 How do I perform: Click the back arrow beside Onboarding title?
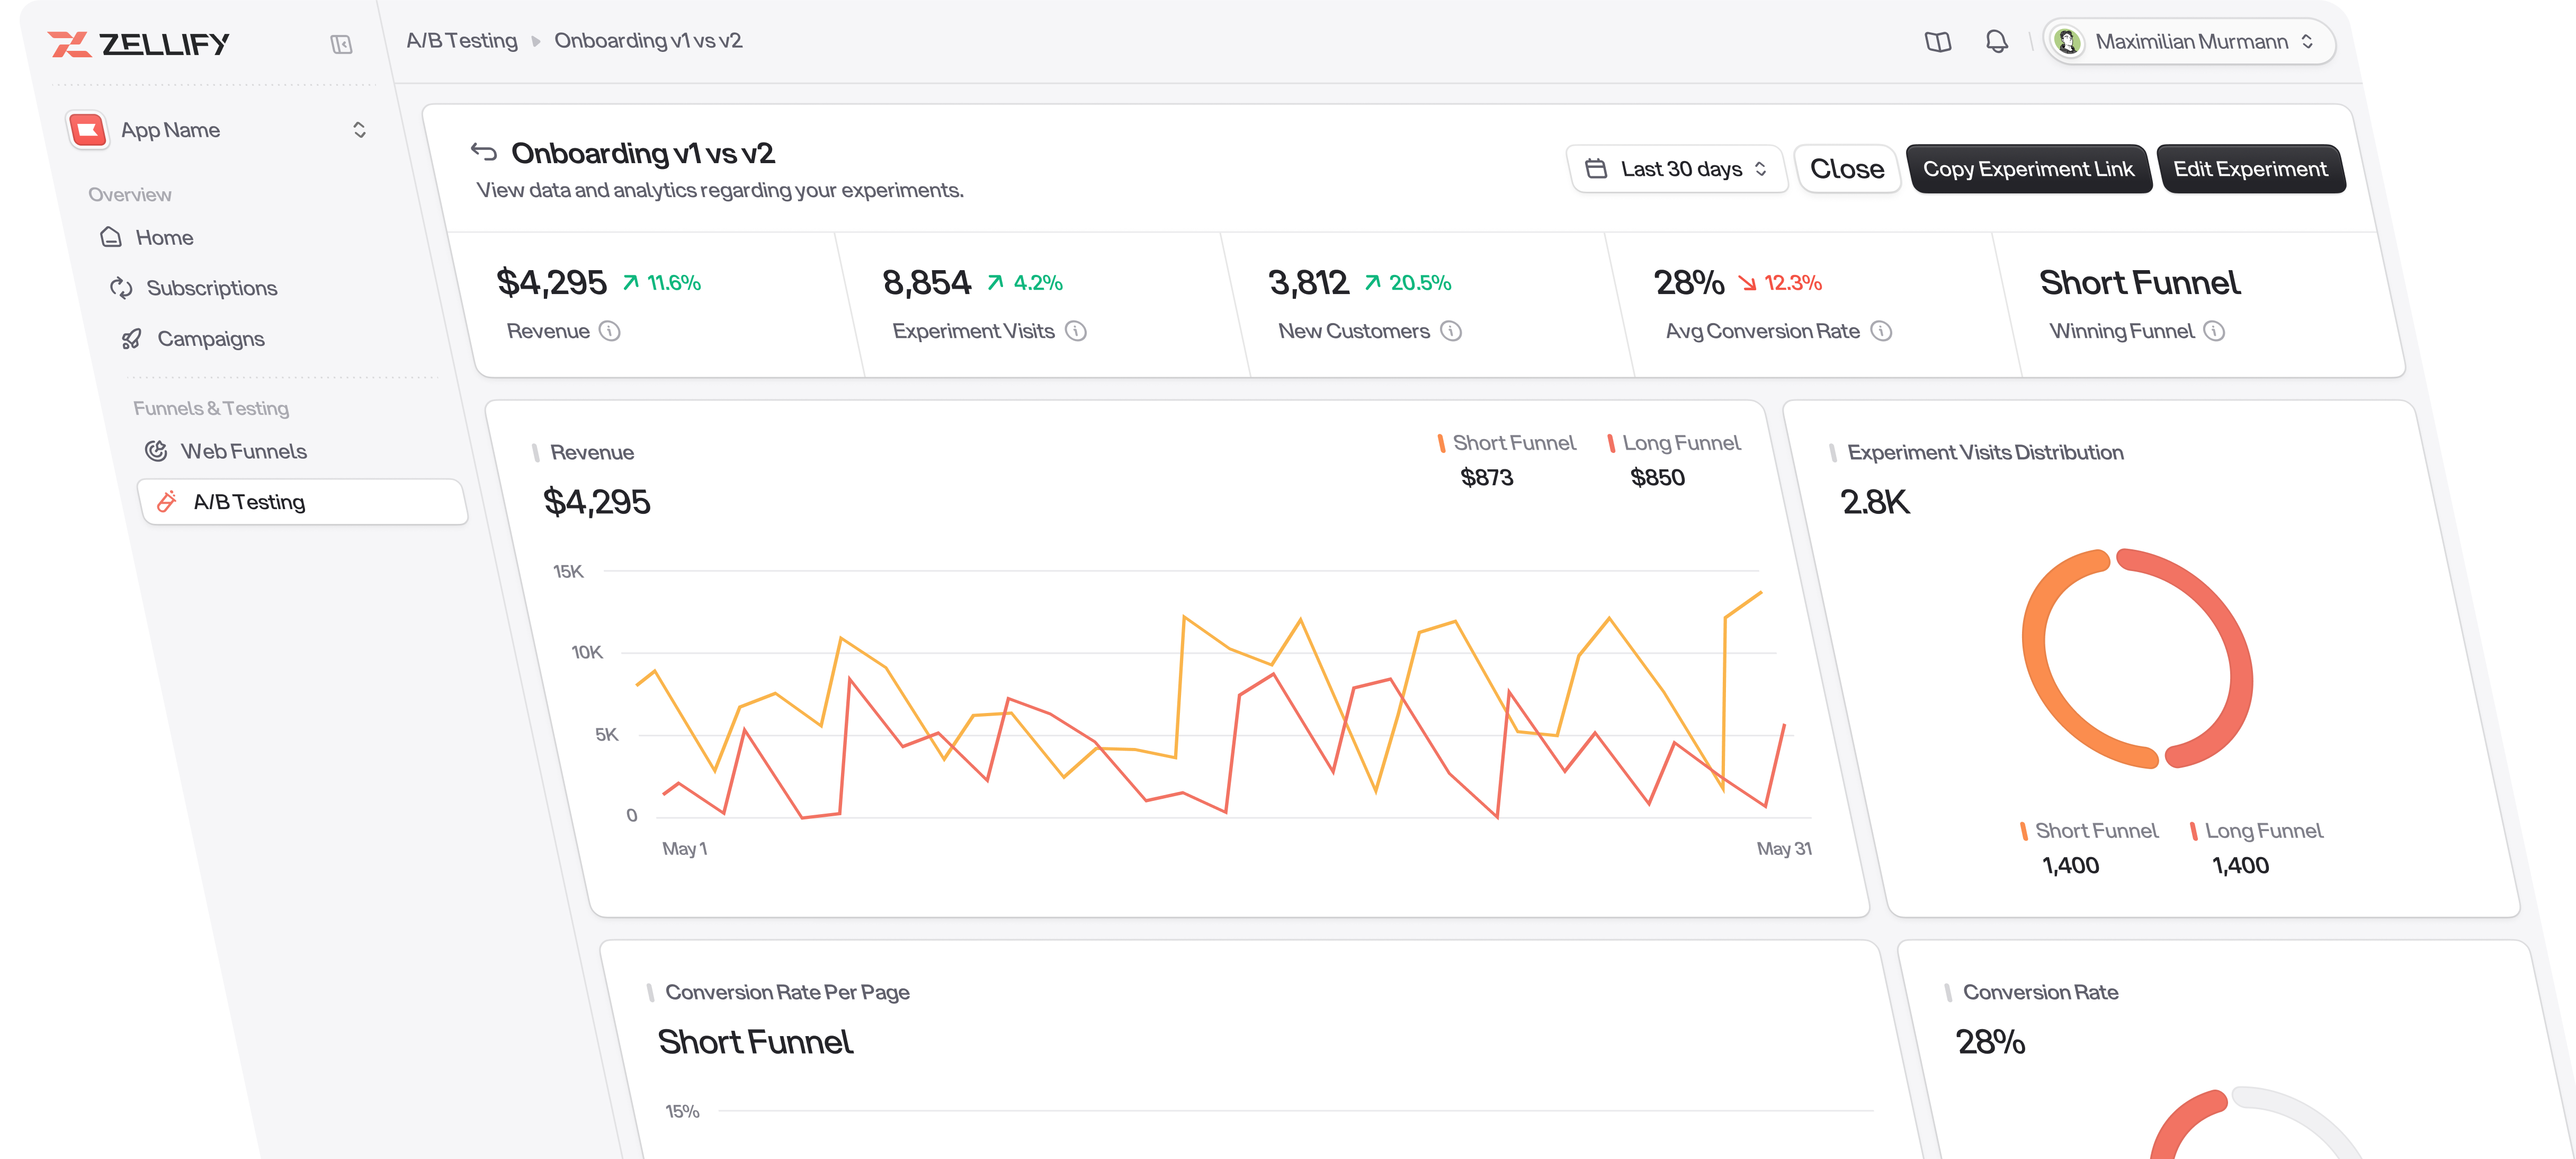[x=484, y=152]
